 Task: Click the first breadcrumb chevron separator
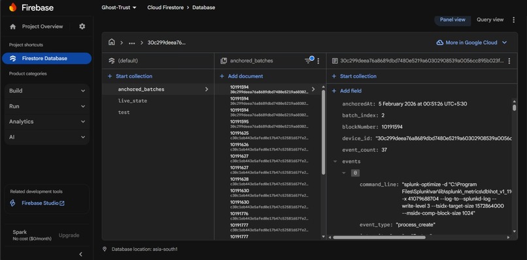point(122,43)
